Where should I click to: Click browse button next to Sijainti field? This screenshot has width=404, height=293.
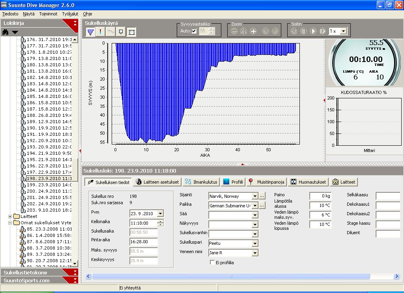click(x=262, y=196)
